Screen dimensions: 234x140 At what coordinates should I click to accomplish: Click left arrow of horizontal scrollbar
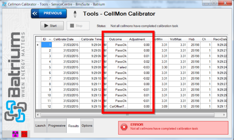pos(38,115)
